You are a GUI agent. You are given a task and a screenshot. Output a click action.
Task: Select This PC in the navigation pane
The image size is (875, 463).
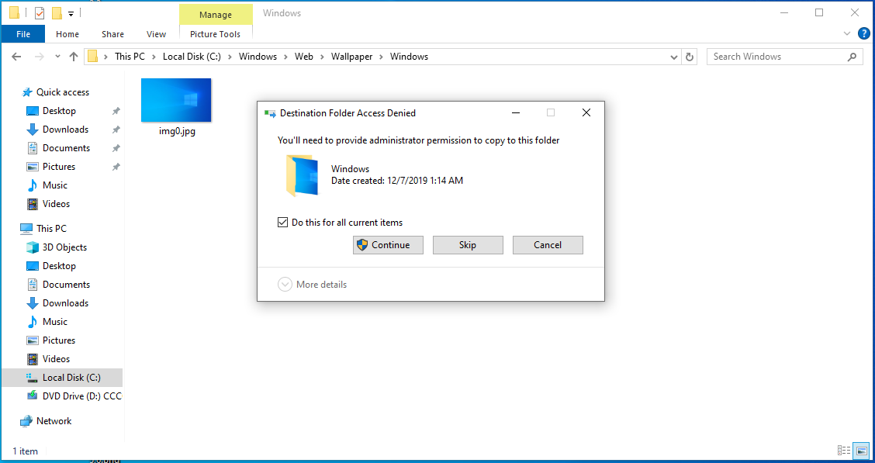51,228
